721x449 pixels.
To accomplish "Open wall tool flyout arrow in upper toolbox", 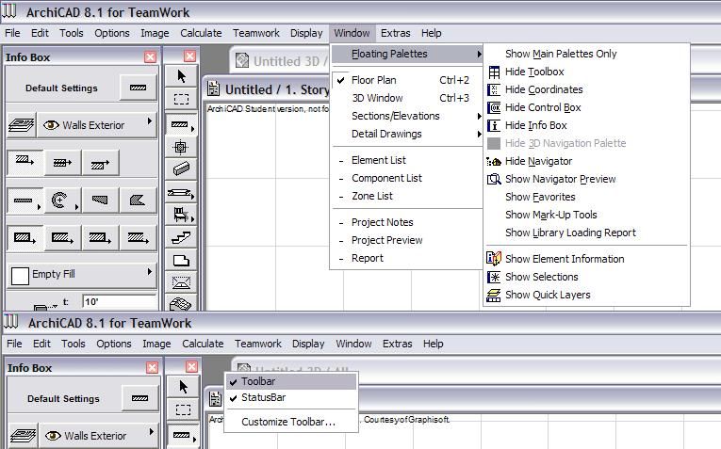I will [192, 129].
